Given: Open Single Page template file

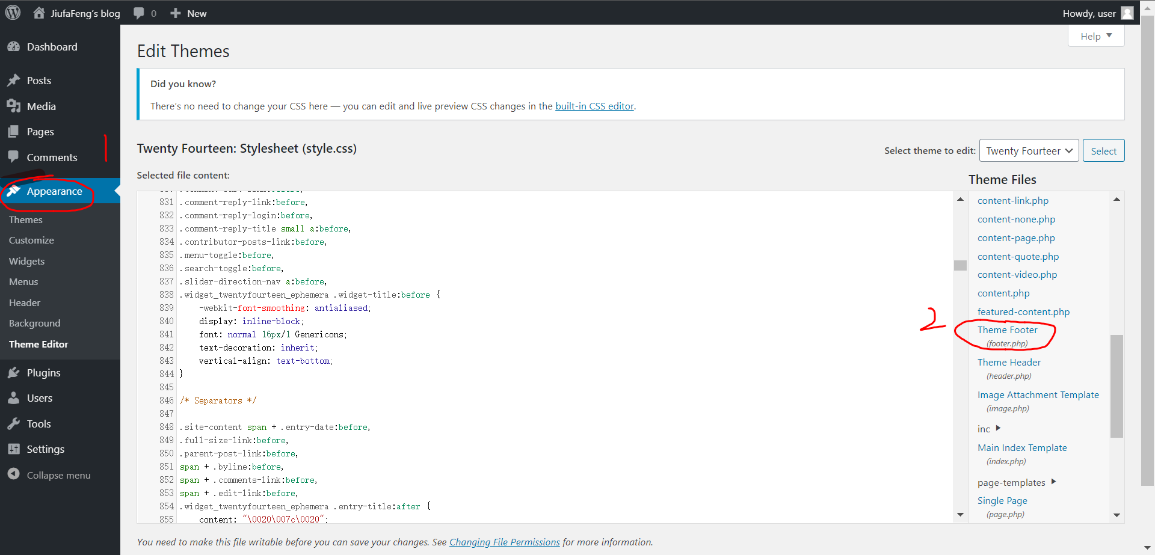Looking at the screenshot, I should [x=1002, y=501].
